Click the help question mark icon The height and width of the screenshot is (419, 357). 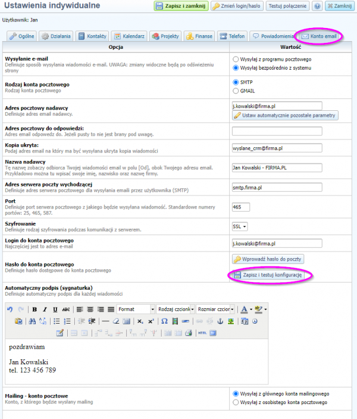(317, 6)
